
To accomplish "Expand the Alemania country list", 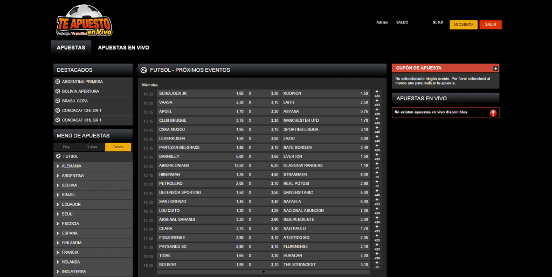I will click(x=93, y=166).
